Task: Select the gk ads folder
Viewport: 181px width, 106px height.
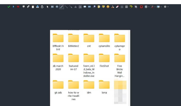Action: coord(58,87)
